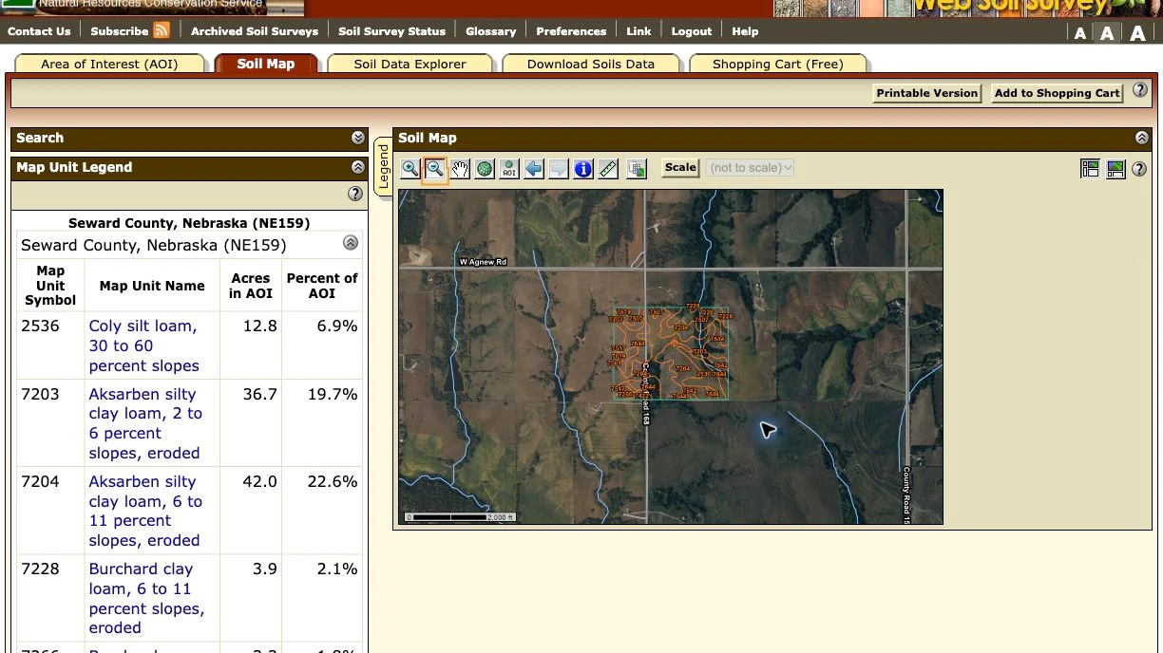Image resolution: width=1163 pixels, height=653 pixels.
Task: Click Subscribe in the top menu
Action: pyautogui.click(x=120, y=31)
